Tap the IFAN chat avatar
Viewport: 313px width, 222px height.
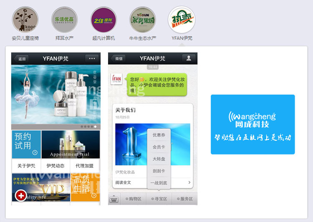116,78
